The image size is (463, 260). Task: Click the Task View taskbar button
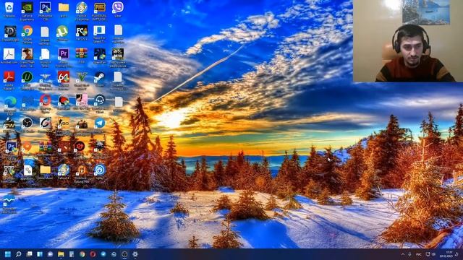(29, 254)
